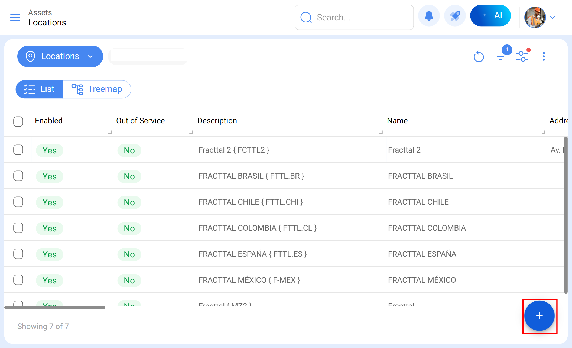Click the user avatar picture

click(x=535, y=17)
